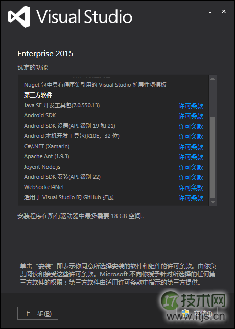Select the 'C#/.NET (Xamarin)' entry
Viewport: 235px width, 329px height.
click(x=47, y=146)
